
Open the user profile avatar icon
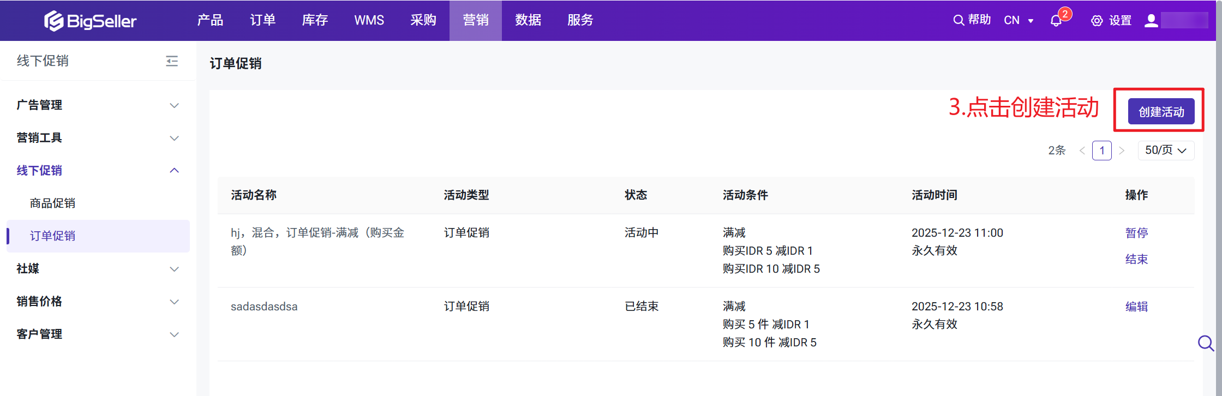click(1151, 21)
